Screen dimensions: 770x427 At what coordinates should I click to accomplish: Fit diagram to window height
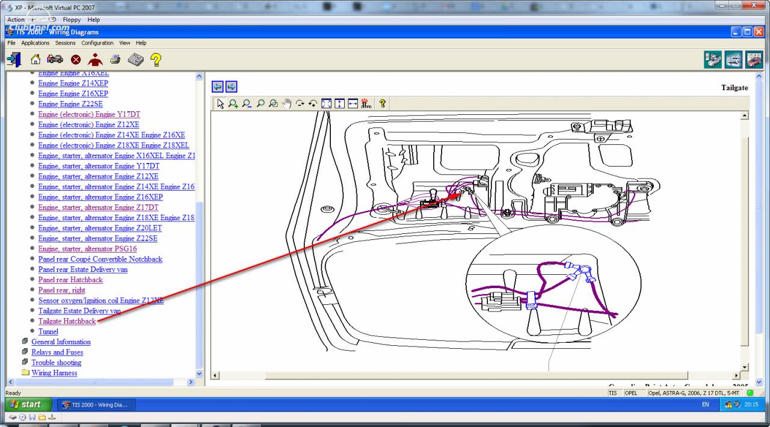pos(339,103)
